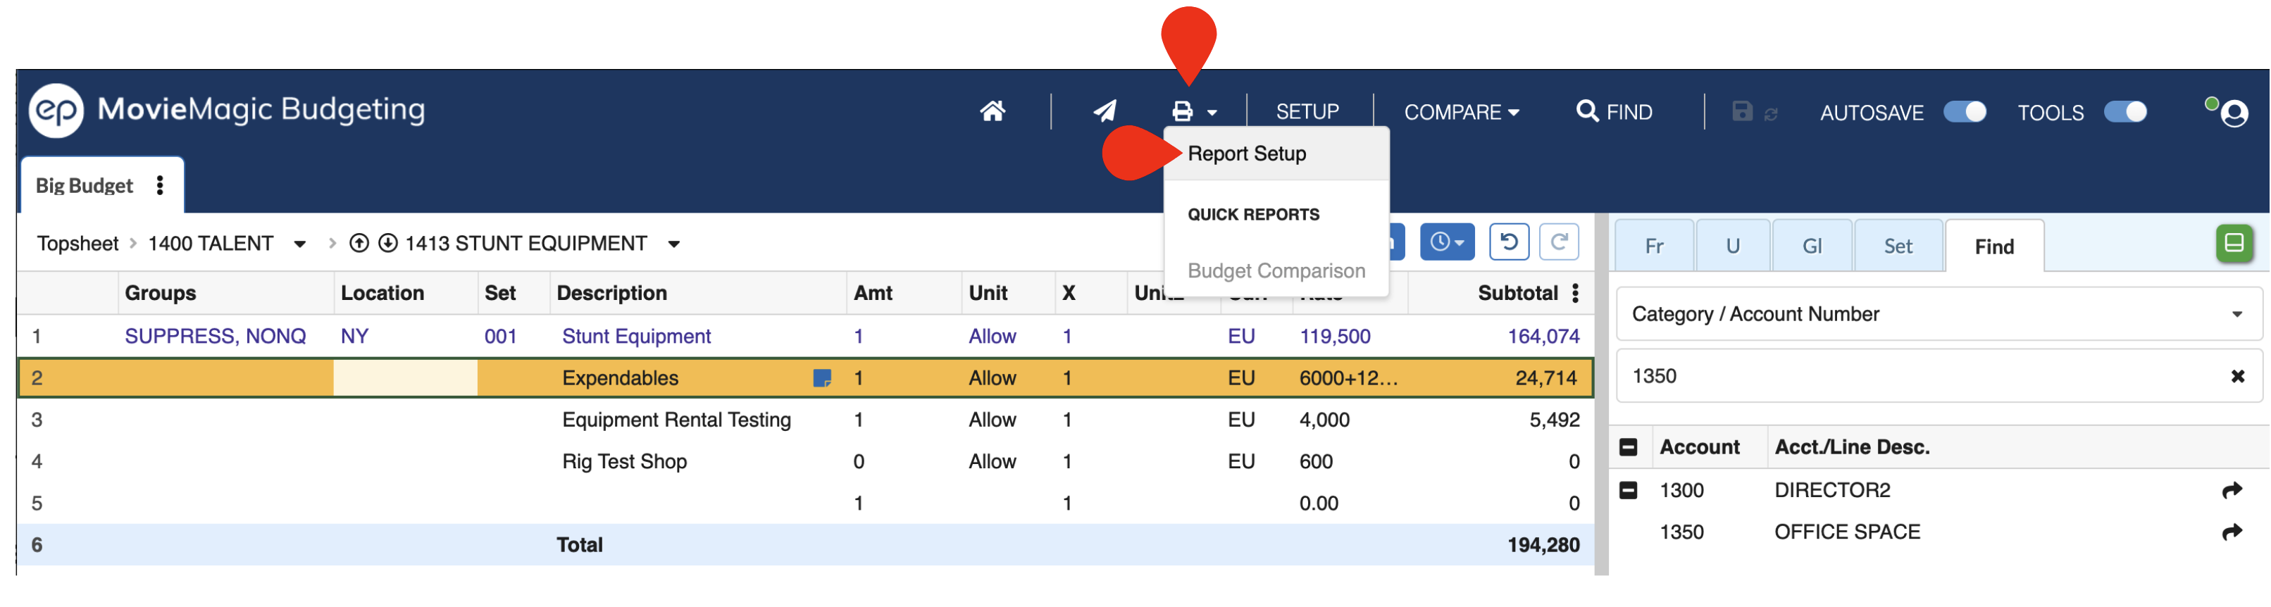Open Category / Account Number dropdown
This screenshot has height=607, width=2271.
(1939, 315)
